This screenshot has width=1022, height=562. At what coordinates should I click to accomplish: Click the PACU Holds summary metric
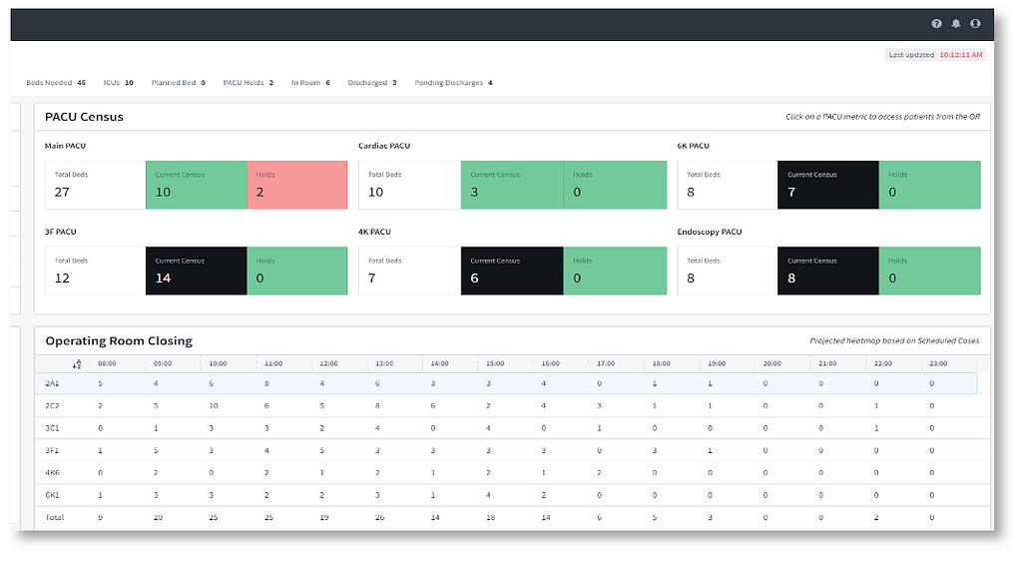[x=249, y=83]
